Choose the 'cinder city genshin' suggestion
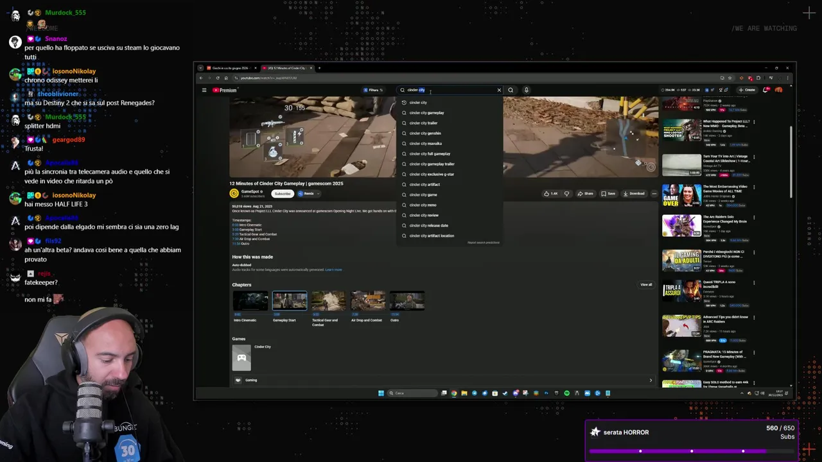 tap(450, 133)
